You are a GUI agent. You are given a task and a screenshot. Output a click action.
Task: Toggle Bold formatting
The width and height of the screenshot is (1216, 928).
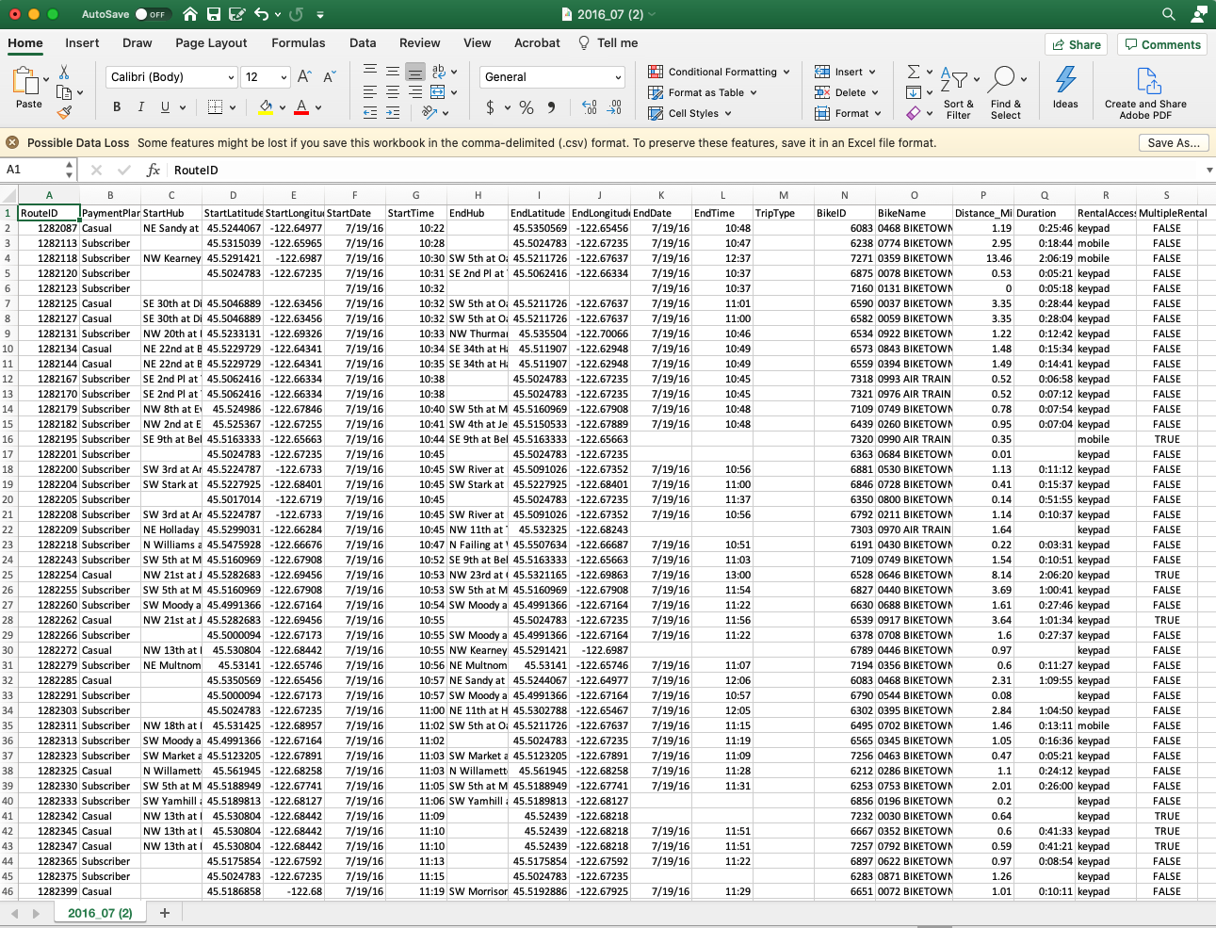coord(117,107)
